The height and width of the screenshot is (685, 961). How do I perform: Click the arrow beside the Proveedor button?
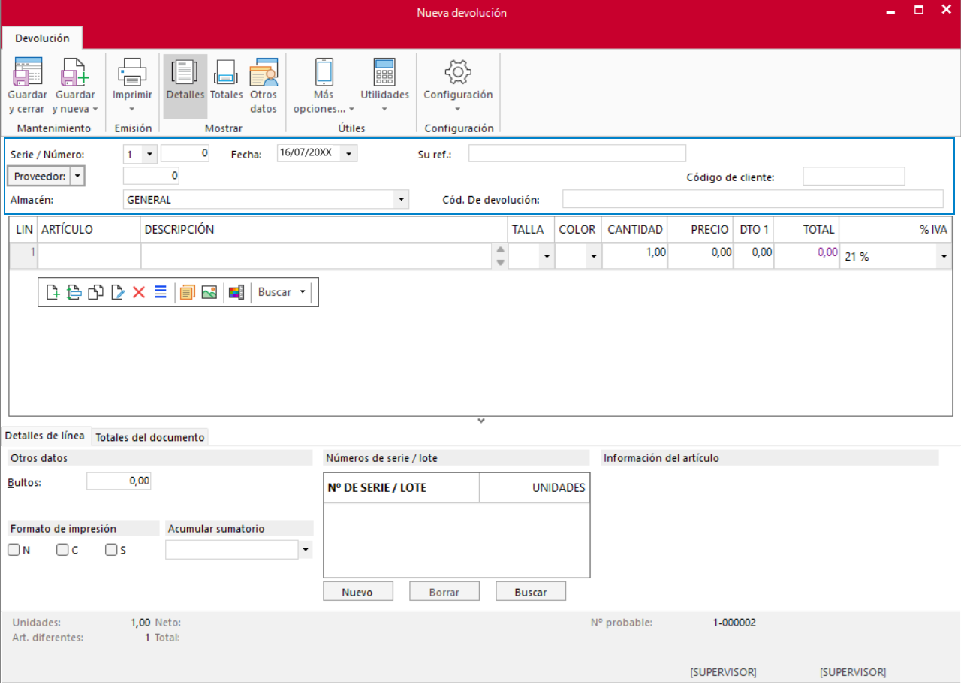click(x=77, y=176)
